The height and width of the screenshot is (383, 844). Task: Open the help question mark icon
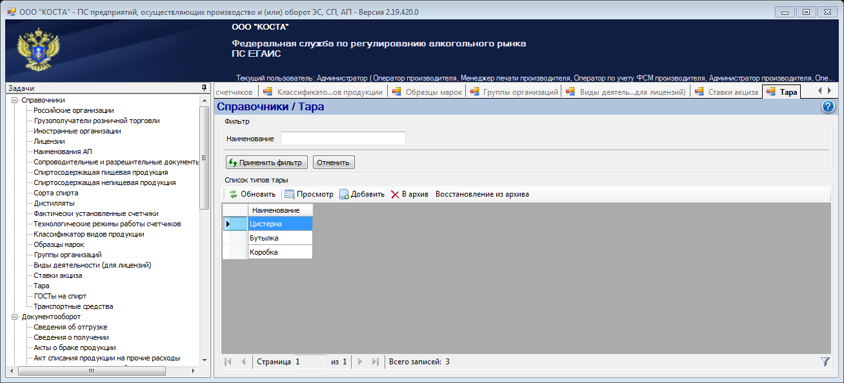pyautogui.click(x=829, y=107)
